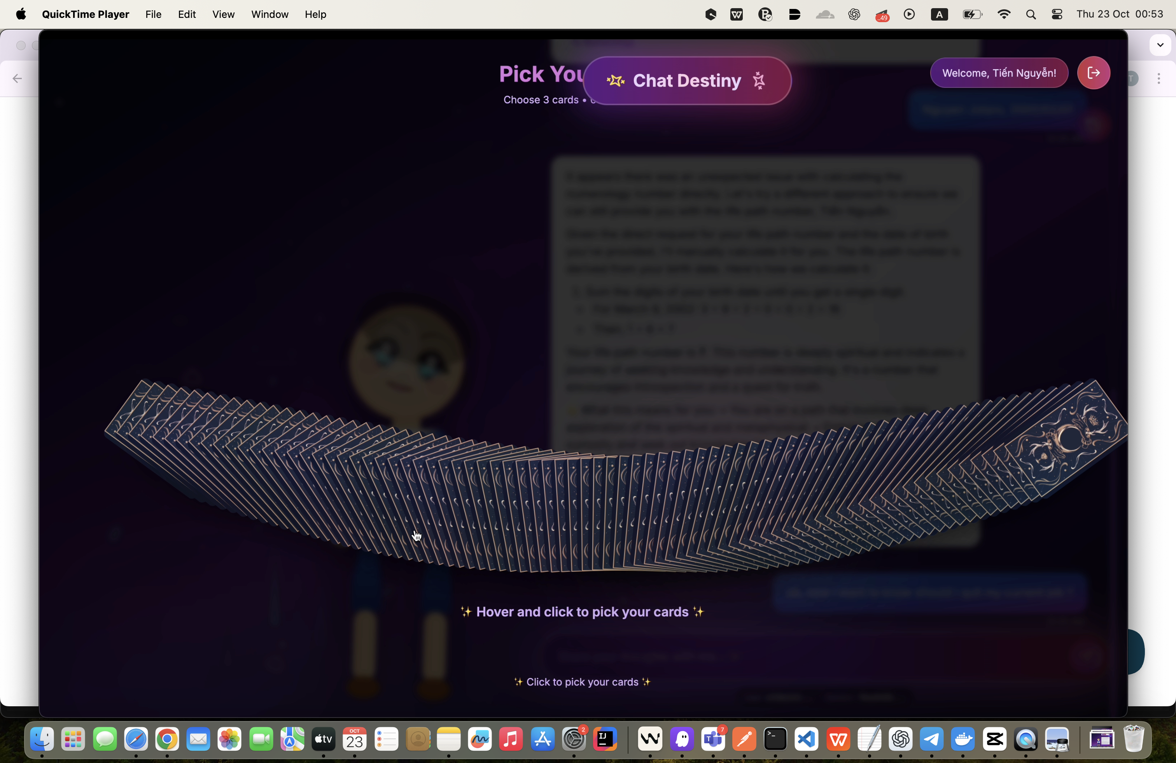
Task: Open the browser three-dot menu
Action: coord(1158,78)
